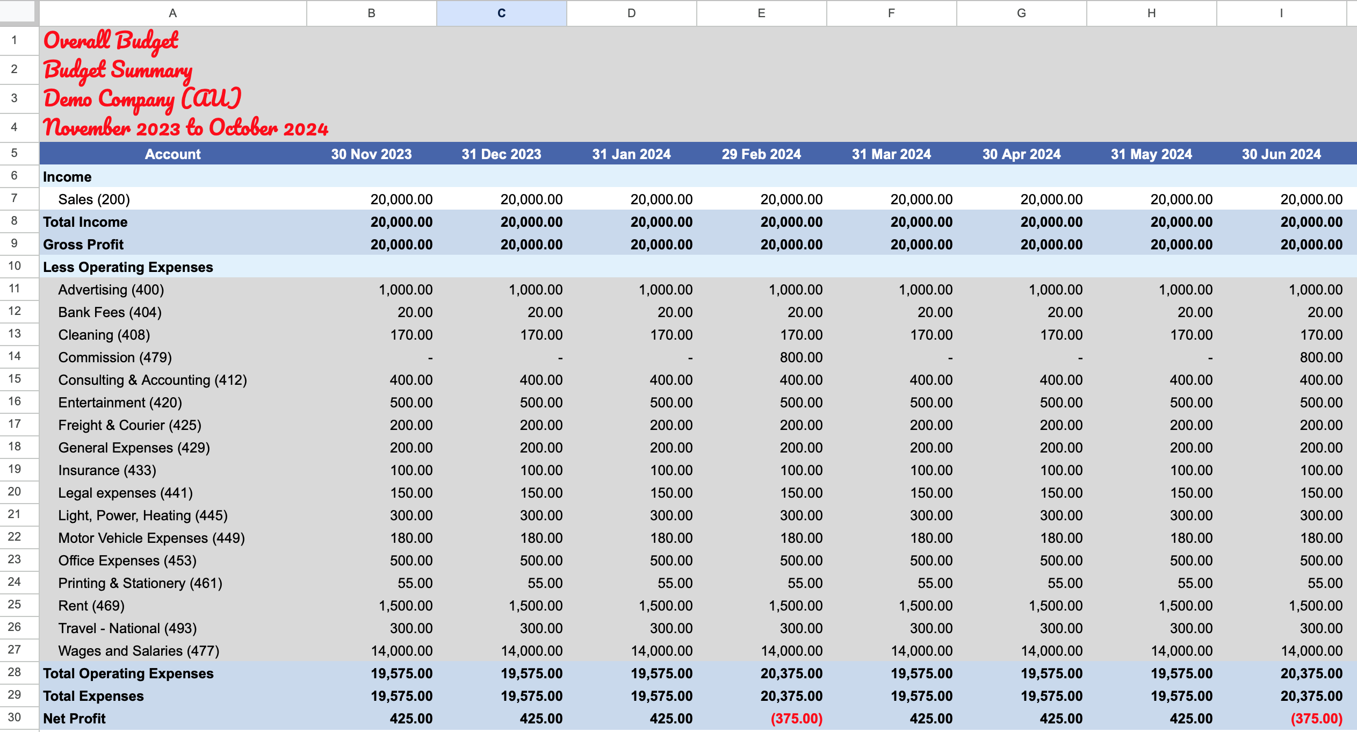Click 'Consulting & Accounting (412)' cell
The height and width of the screenshot is (732, 1357).
click(172, 380)
